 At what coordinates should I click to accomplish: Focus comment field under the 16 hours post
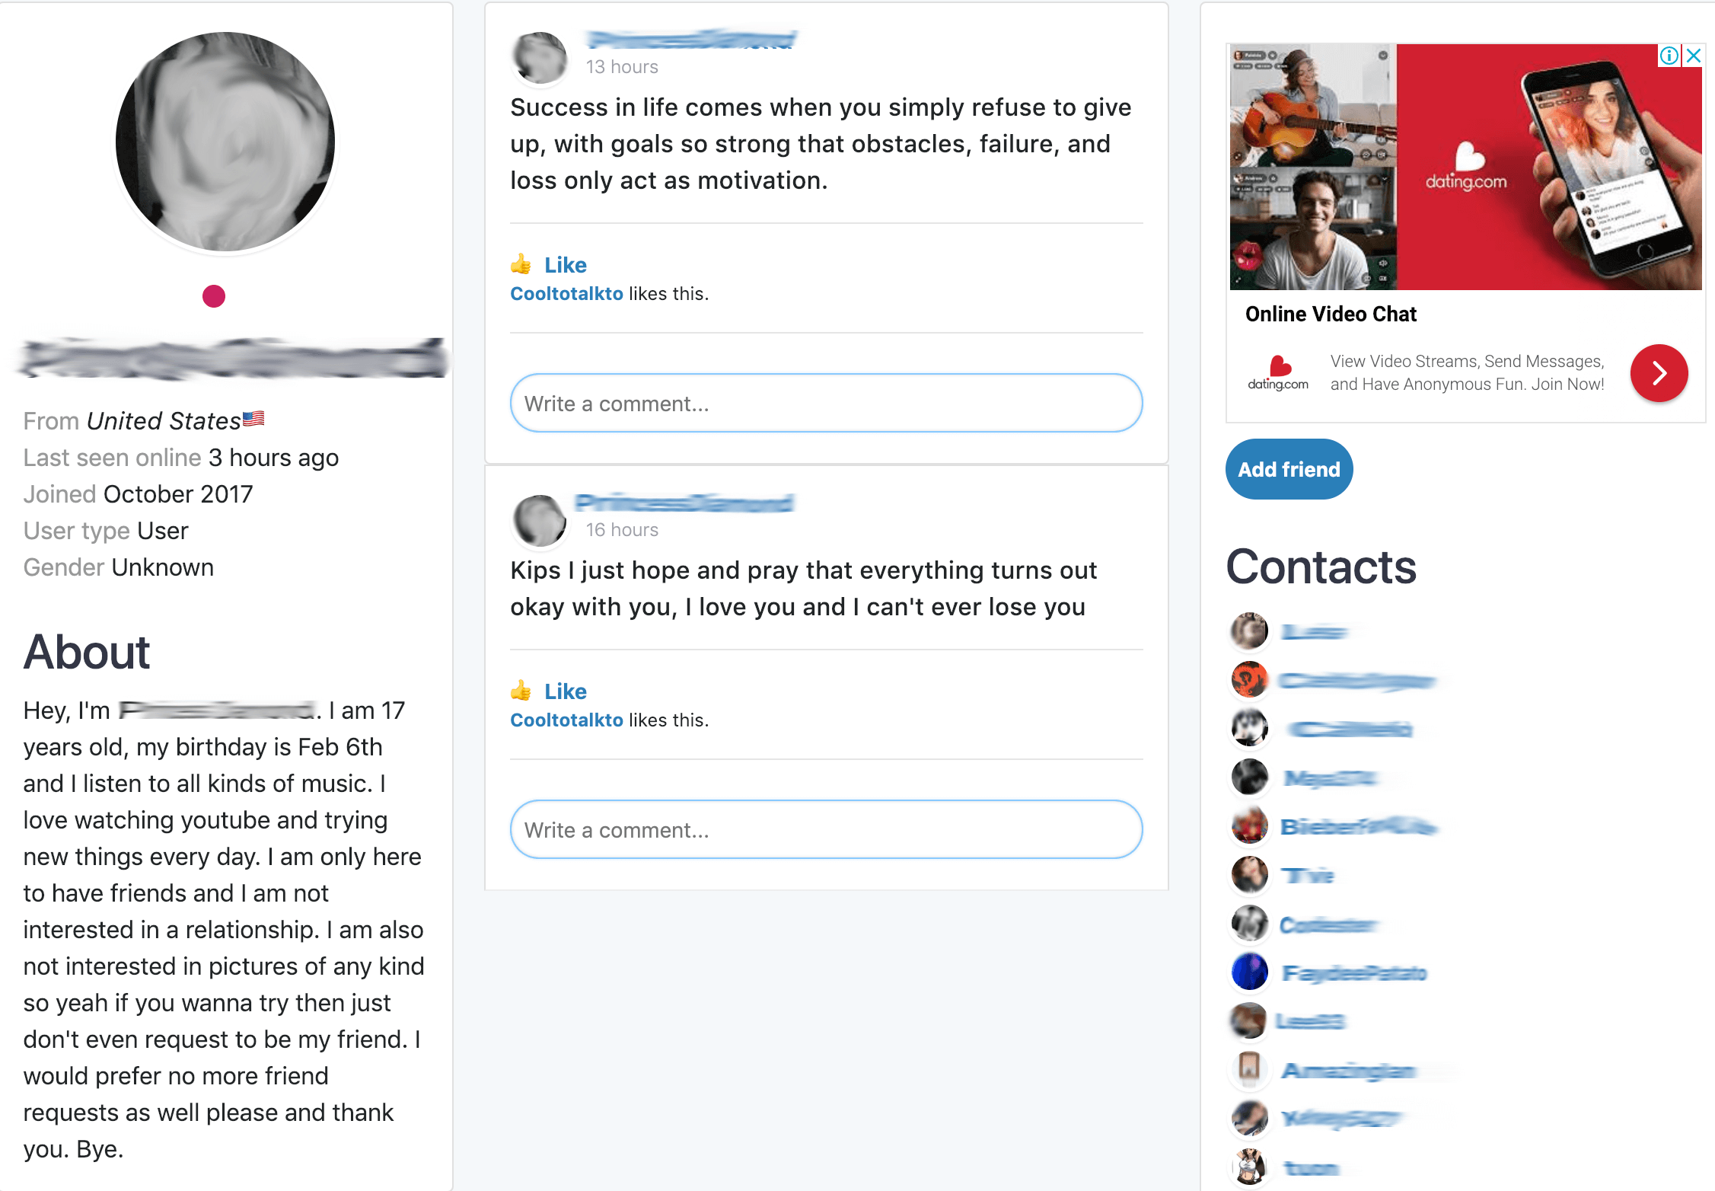[x=826, y=830]
